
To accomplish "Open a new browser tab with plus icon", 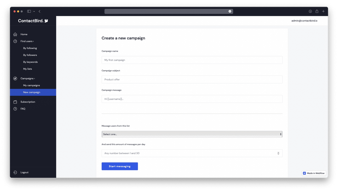I will point(323,11).
